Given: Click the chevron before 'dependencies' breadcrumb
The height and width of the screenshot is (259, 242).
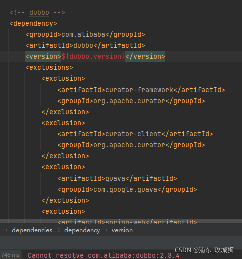Looking at the screenshot, I should click(6, 230).
